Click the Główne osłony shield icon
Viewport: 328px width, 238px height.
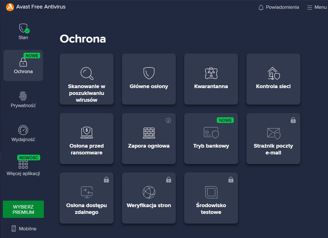tap(149, 73)
